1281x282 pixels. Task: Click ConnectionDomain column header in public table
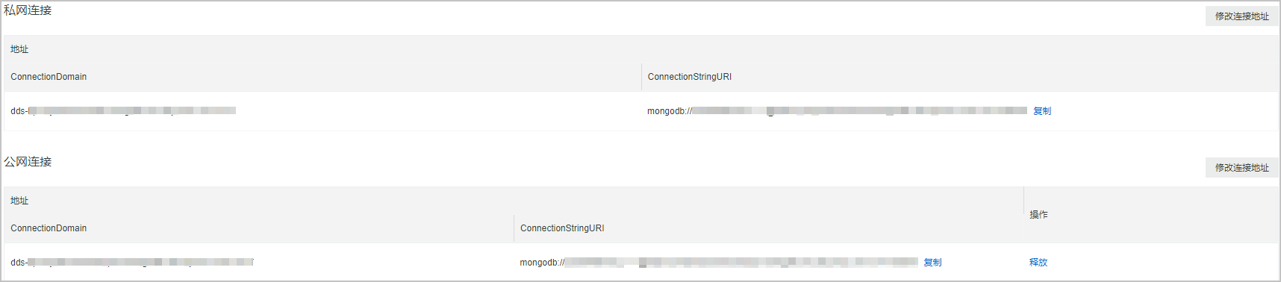[49, 228]
